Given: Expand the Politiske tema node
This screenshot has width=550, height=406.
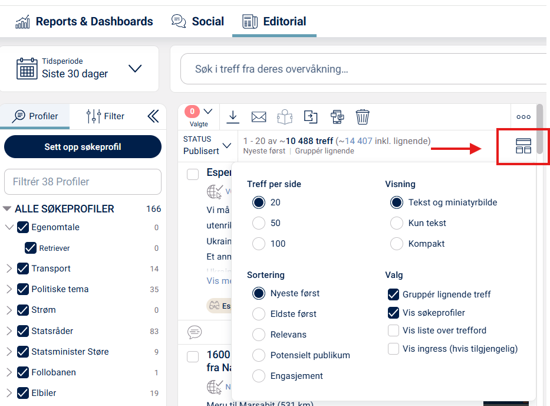Looking at the screenshot, I should (9, 289).
